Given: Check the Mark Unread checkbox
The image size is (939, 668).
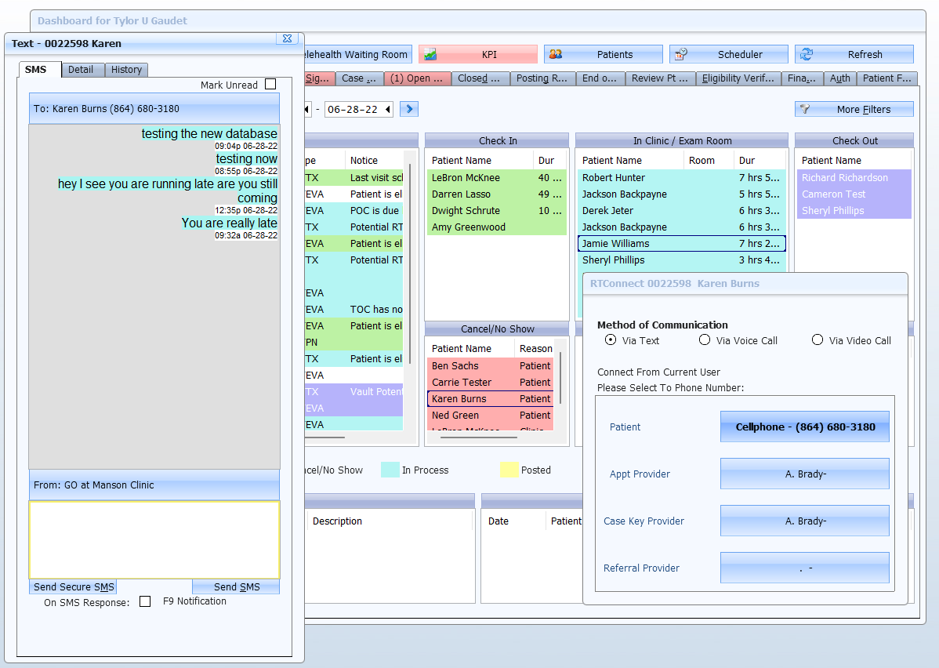Looking at the screenshot, I should 270,85.
